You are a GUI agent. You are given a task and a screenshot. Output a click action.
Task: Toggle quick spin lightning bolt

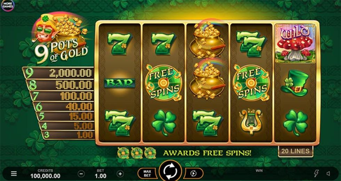coord(316,174)
